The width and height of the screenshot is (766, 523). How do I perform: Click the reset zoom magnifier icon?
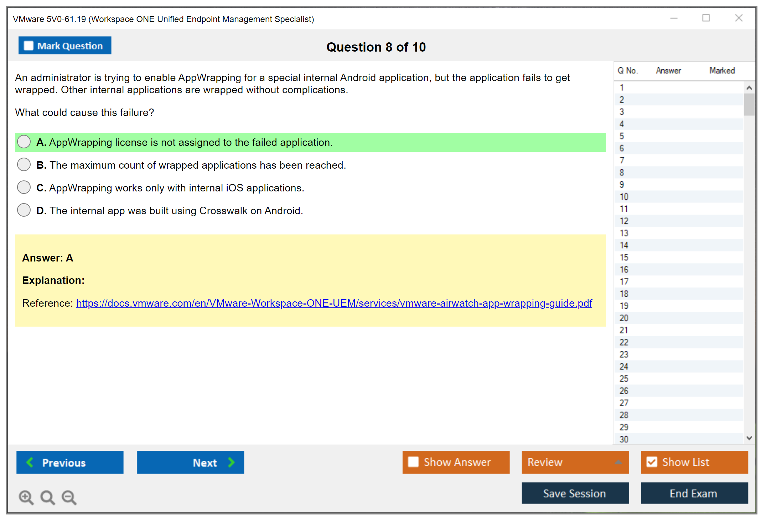[x=47, y=497]
